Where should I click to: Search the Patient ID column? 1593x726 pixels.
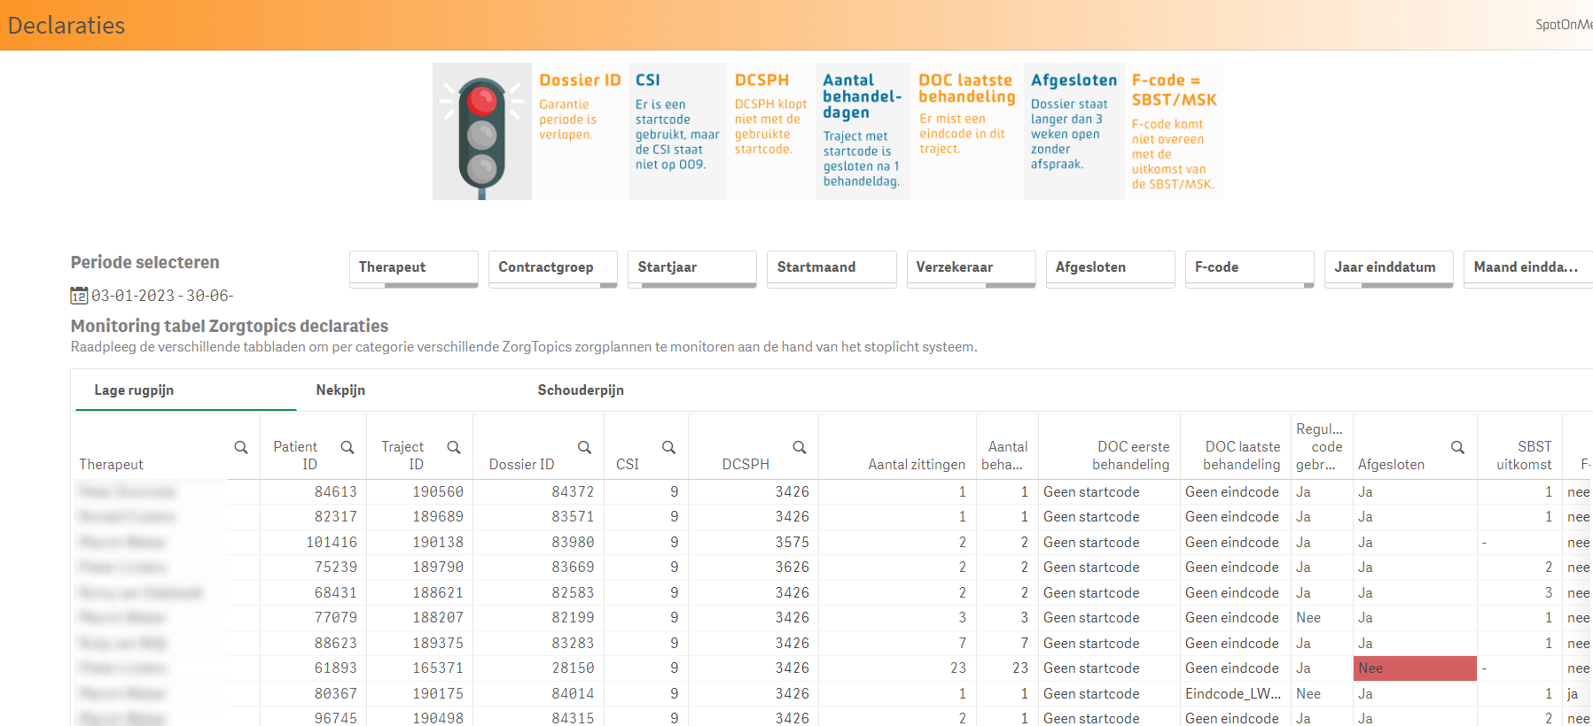pos(347,448)
